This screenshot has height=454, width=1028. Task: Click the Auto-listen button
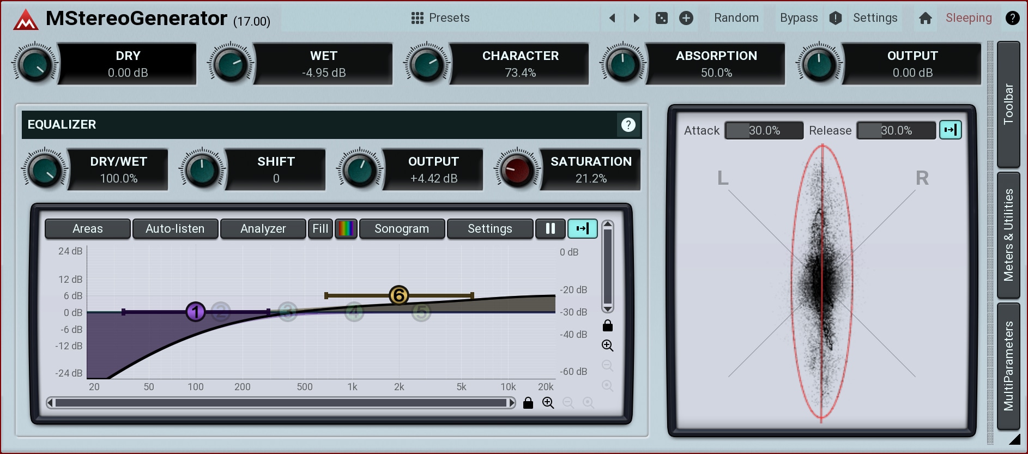(x=175, y=229)
